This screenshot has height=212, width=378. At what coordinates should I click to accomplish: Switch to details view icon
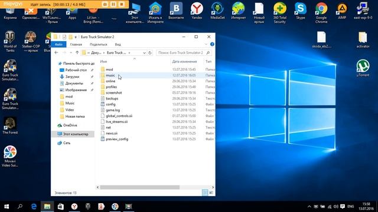coord(205,193)
